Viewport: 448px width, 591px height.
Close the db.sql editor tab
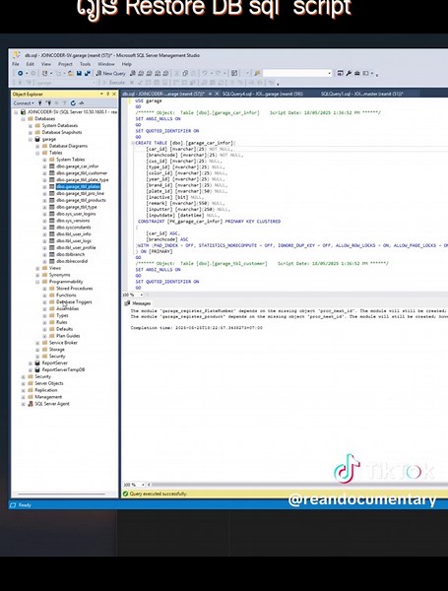pyautogui.click(x=217, y=94)
